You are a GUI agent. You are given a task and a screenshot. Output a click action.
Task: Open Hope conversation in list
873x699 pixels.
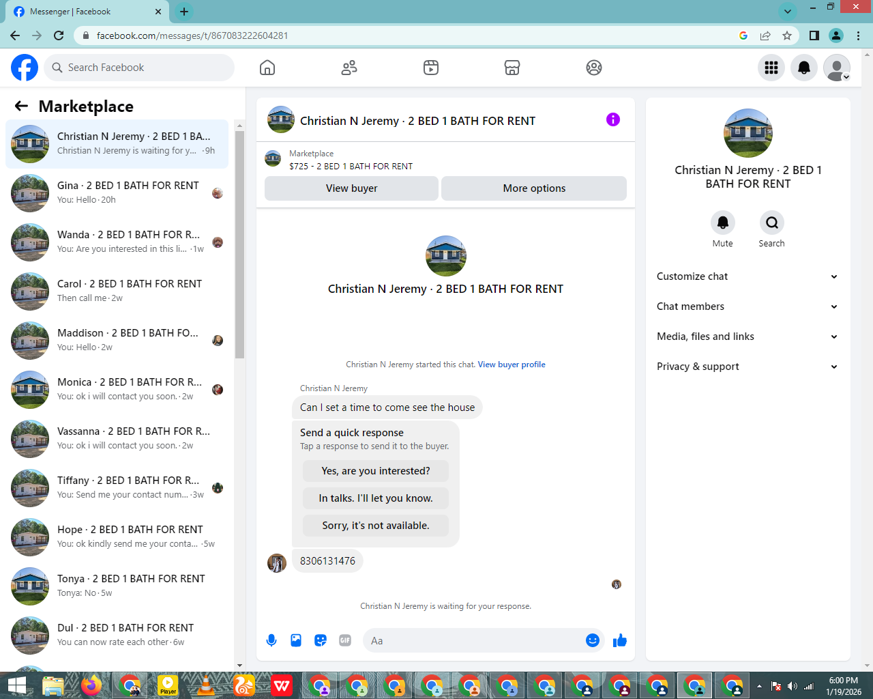point(117,537)
